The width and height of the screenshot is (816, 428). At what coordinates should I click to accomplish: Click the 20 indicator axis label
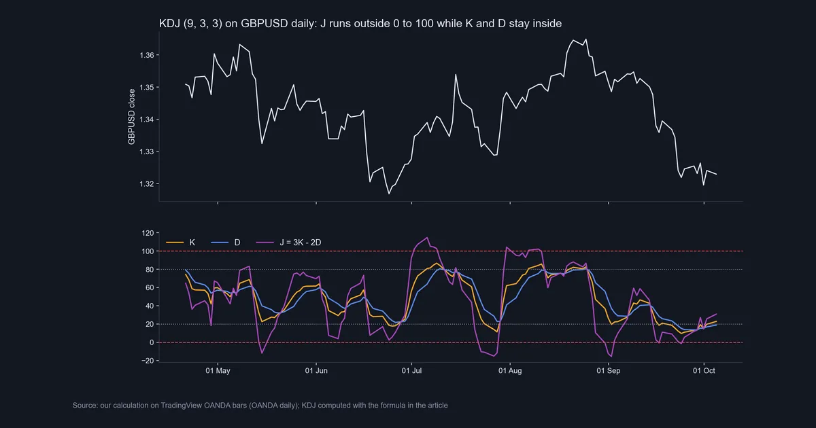[150, 324]
